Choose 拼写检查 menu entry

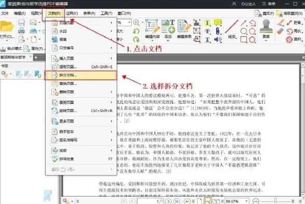click(81, 159)
